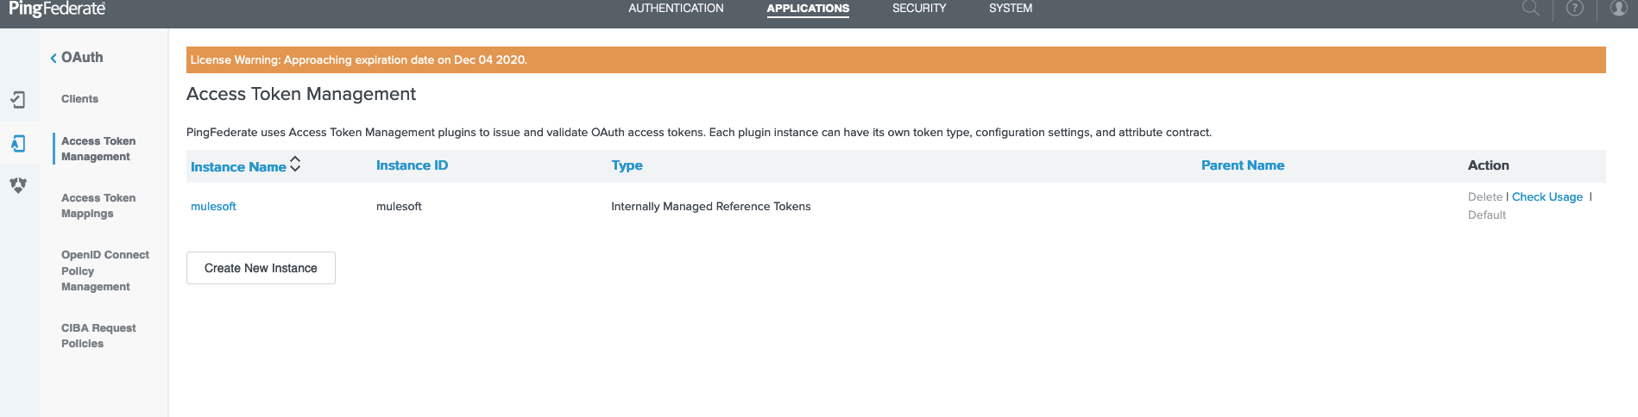Viewport: 1638px width, 417px height.
Task: Click the PingFederate logo
Action: [x=57, y=9]
